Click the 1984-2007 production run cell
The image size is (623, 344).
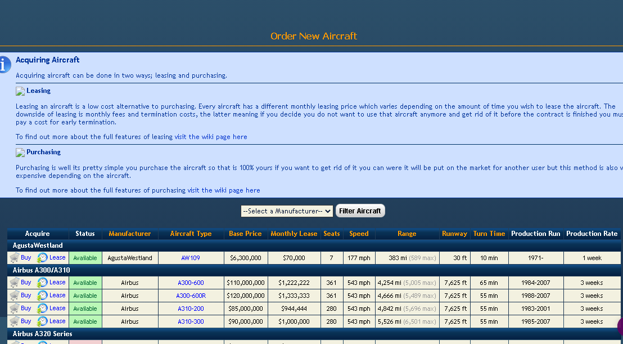pos(536,283)
